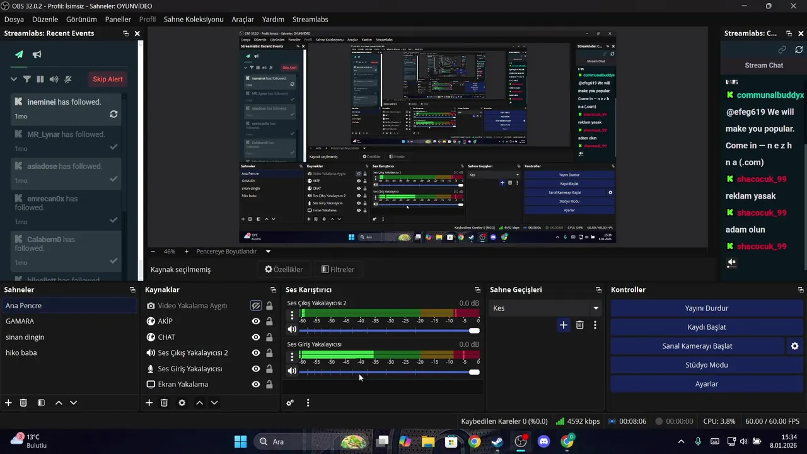Move scene up in Sahneler list
Viewport: 807px width, 454px height.
(x=59, y=402)
